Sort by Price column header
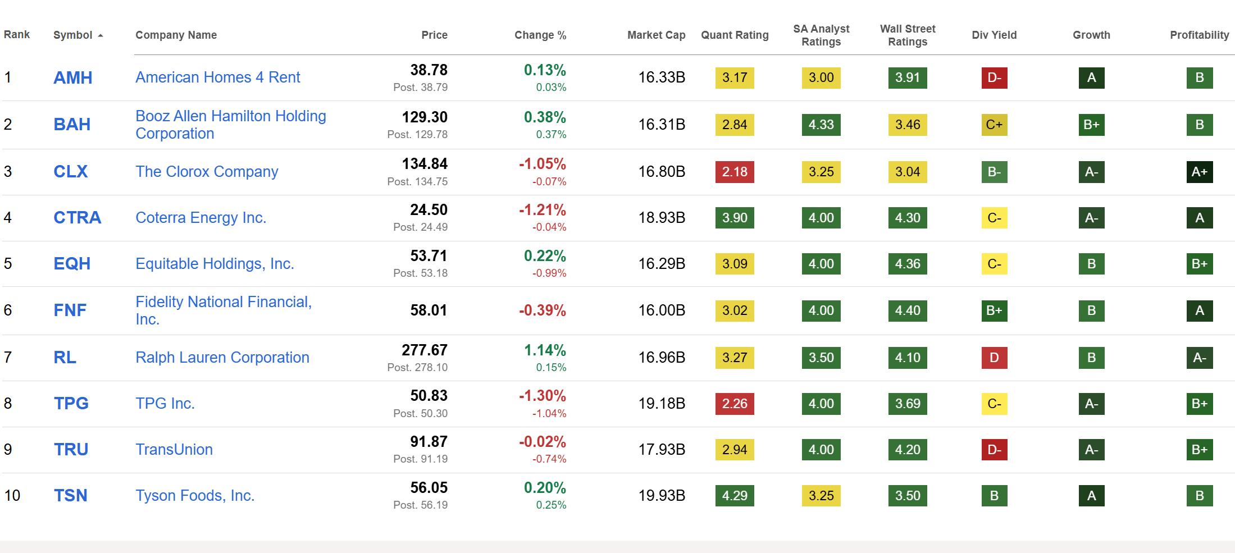Screen dimensions: 1235x553 pos(434,35)
